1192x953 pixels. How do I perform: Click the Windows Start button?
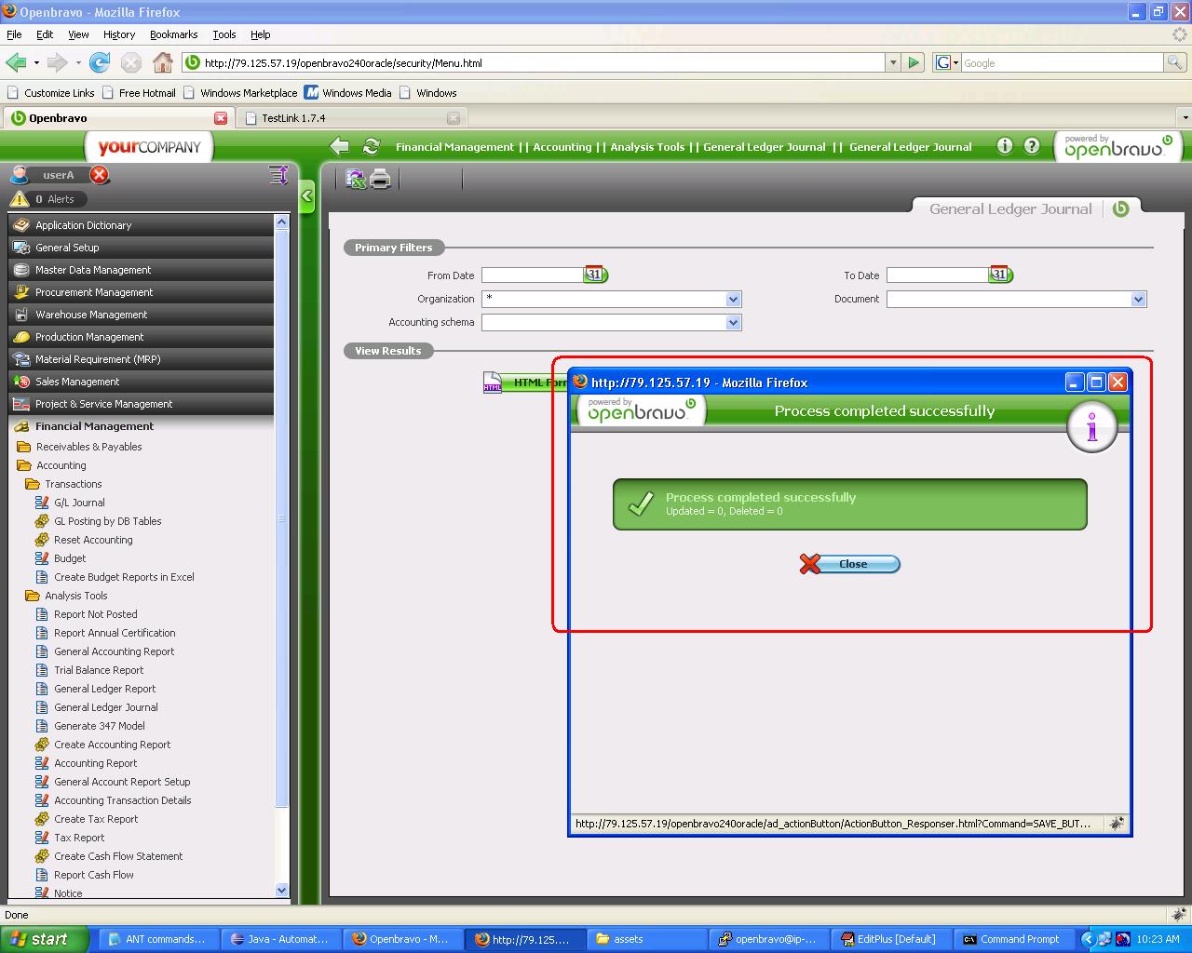45,939
